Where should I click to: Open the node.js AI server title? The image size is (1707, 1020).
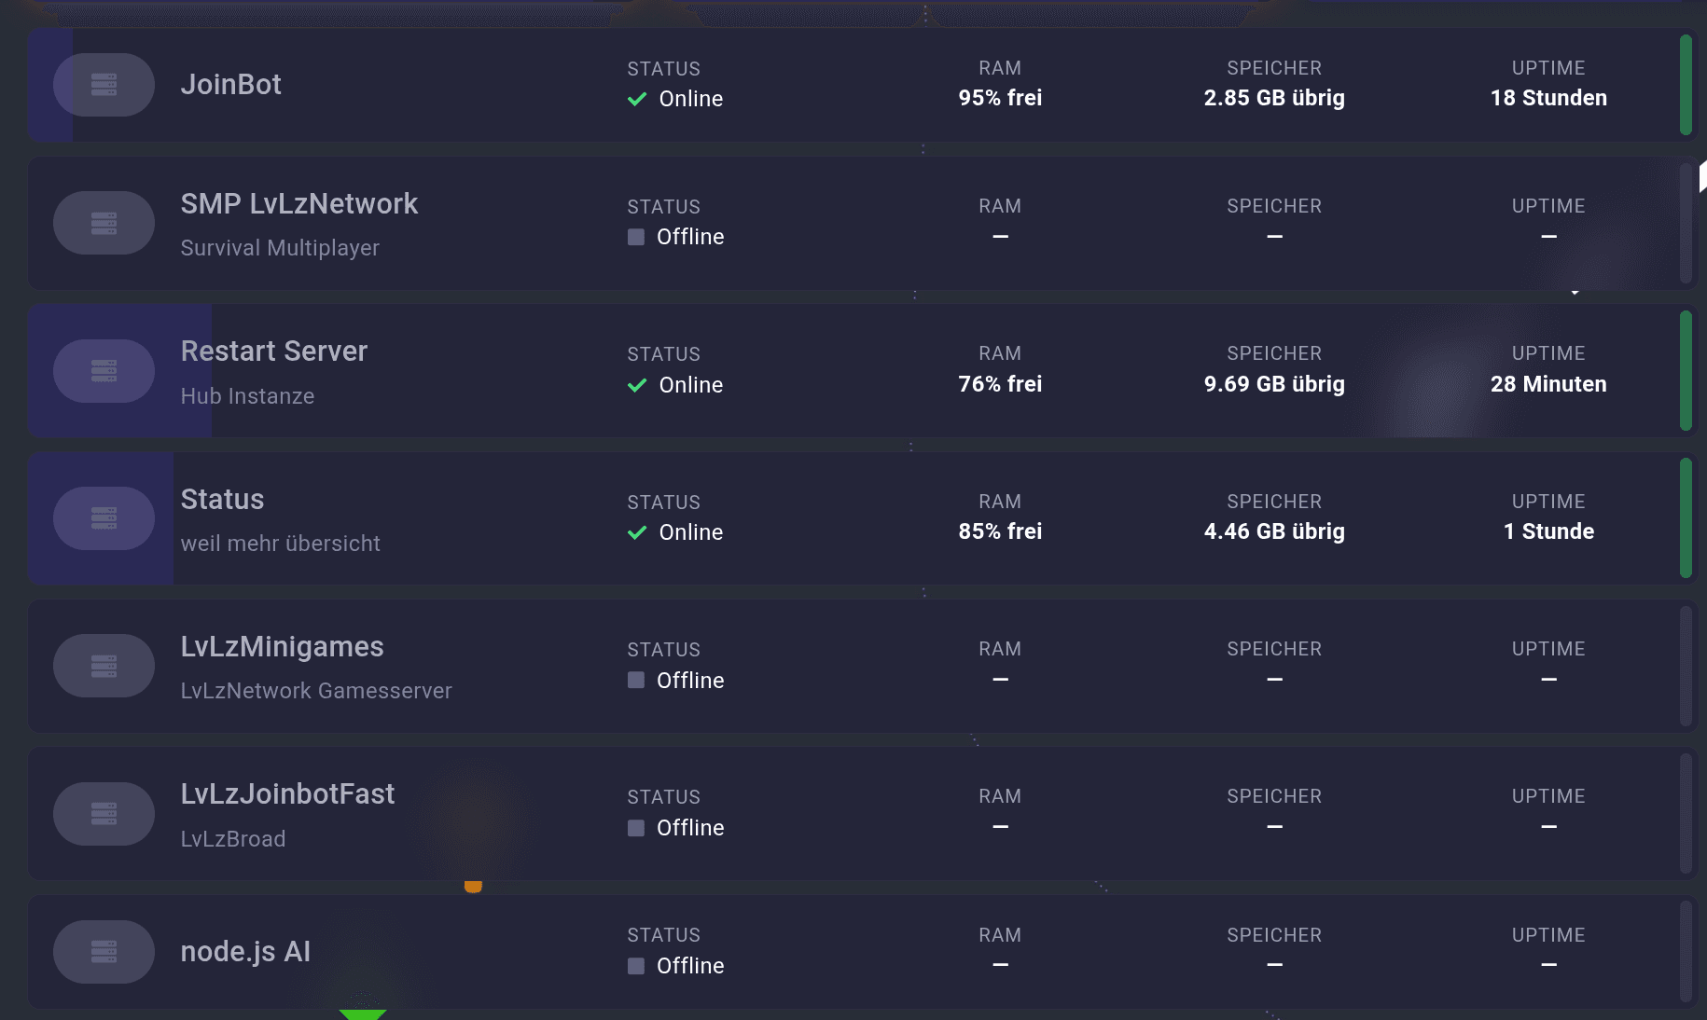pos(245,951)
